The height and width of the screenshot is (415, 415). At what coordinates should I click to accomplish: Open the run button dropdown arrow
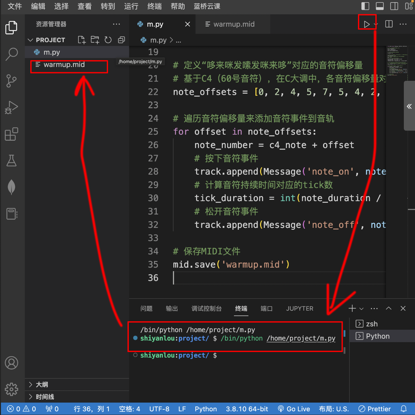[376, 25]
